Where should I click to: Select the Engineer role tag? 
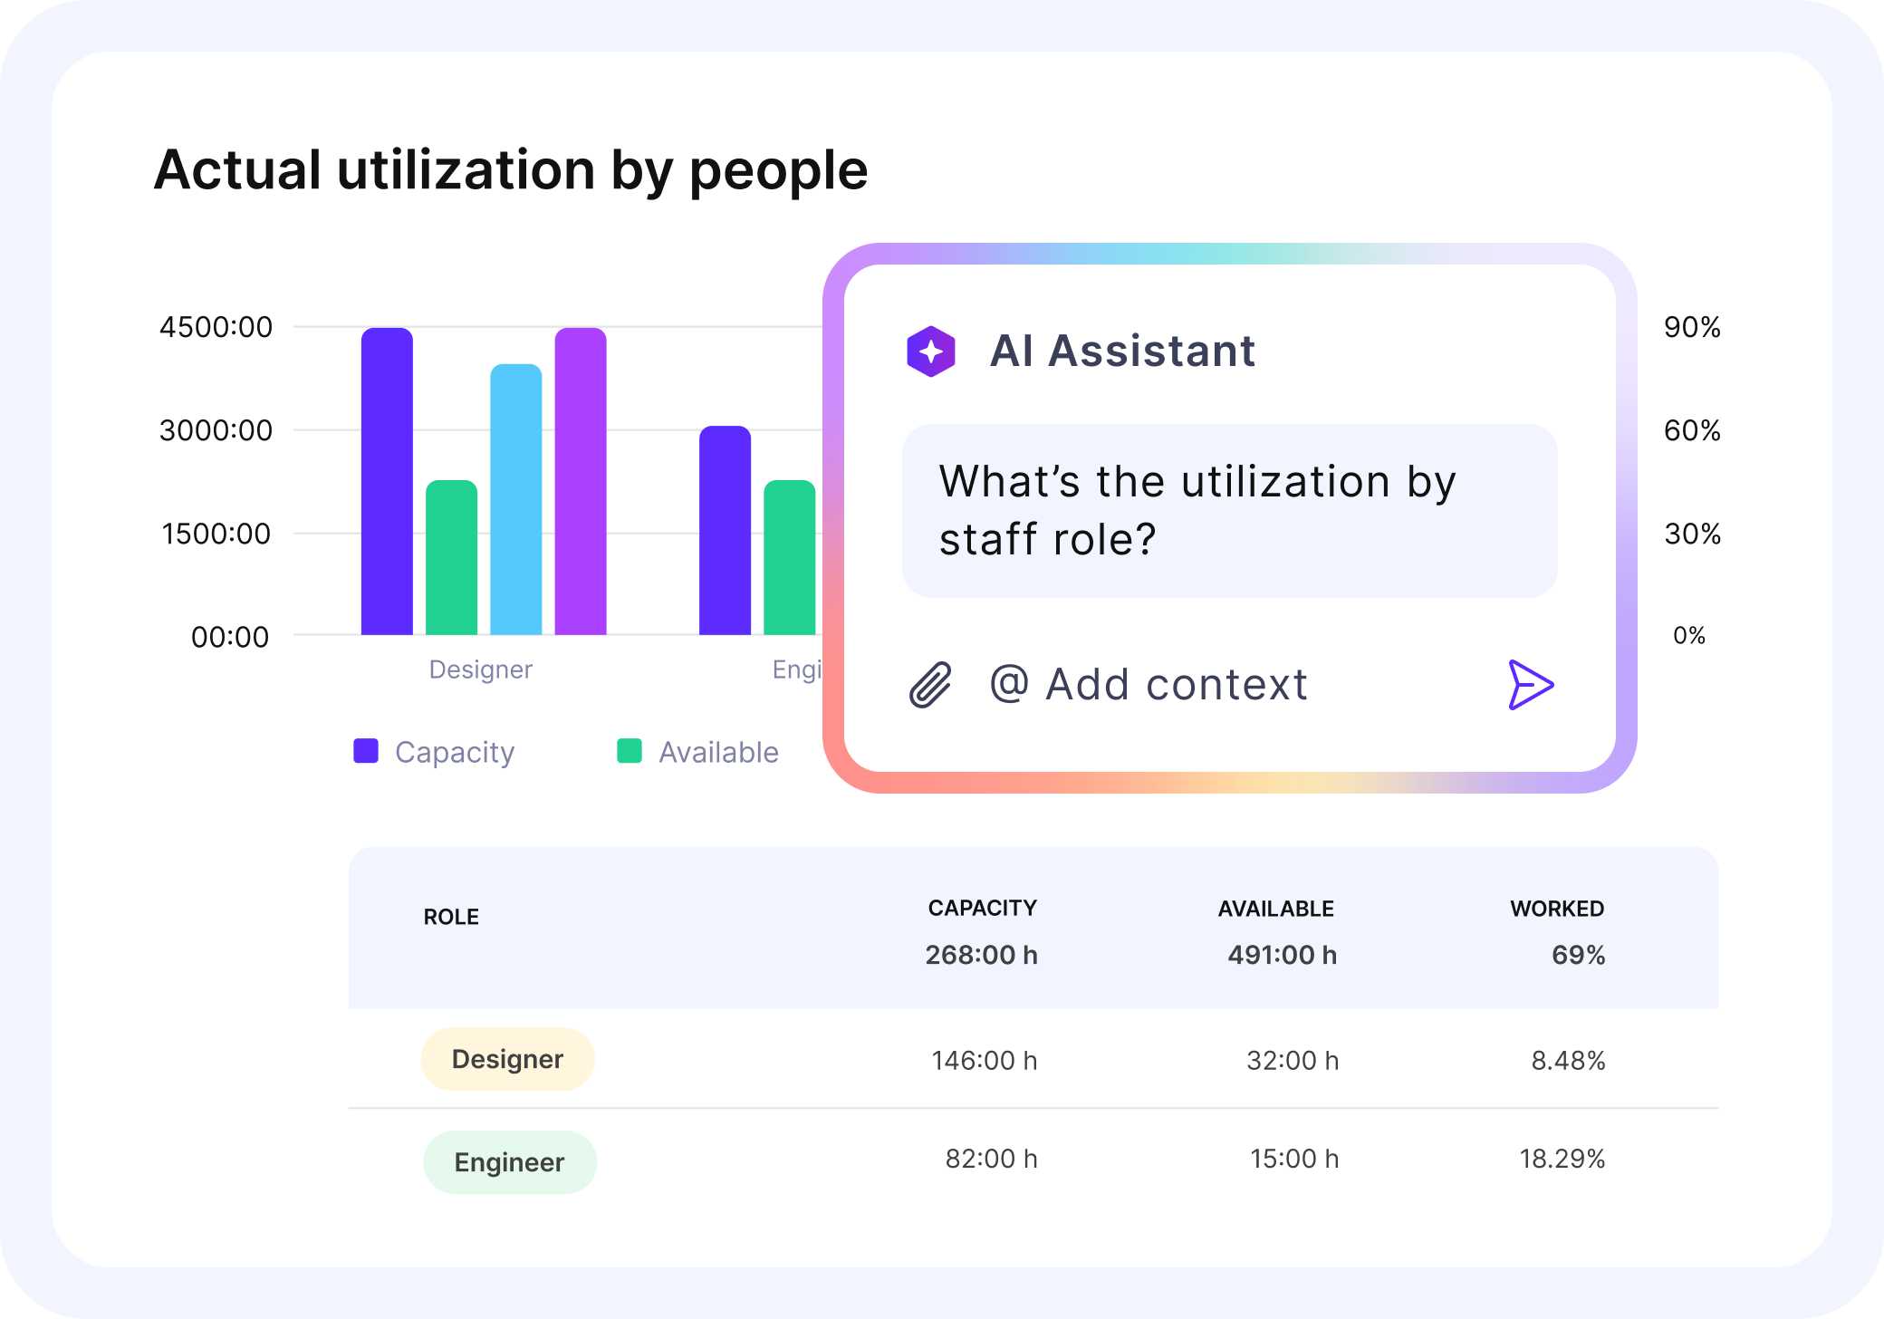click(509, 1162)
